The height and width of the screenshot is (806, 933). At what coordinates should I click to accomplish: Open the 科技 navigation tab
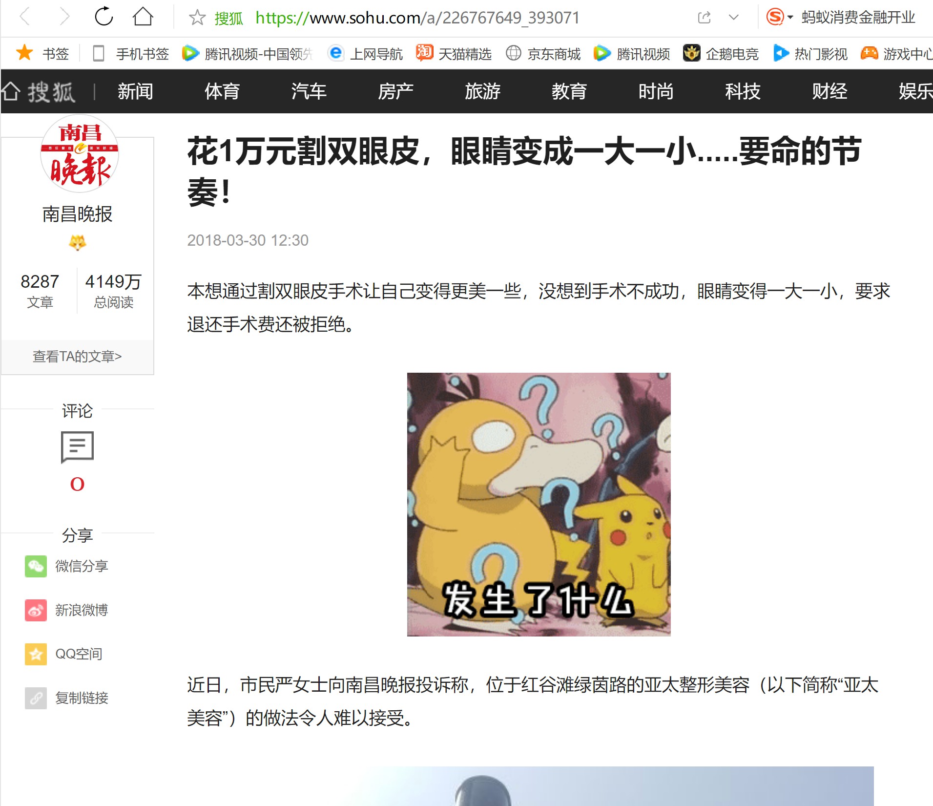[743, 91]
